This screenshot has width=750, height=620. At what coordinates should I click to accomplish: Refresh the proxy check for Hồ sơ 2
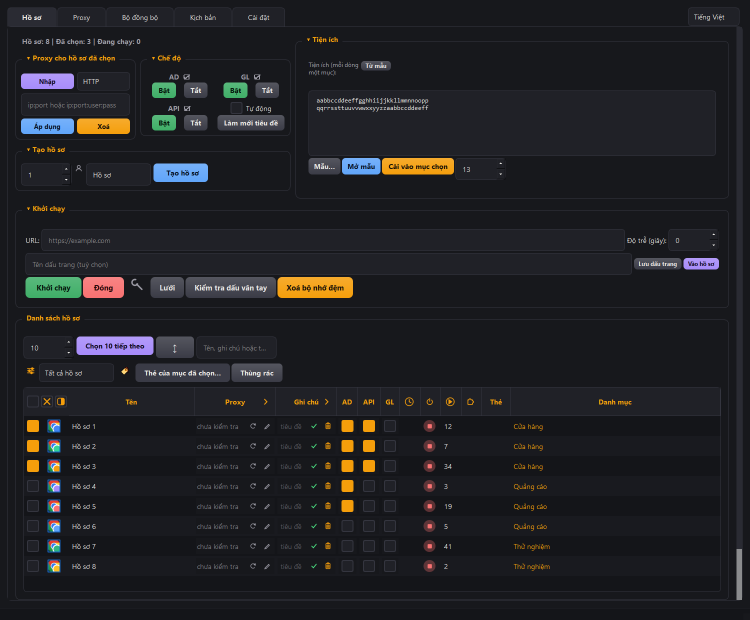pyautogui.click(x=253, y=446)
